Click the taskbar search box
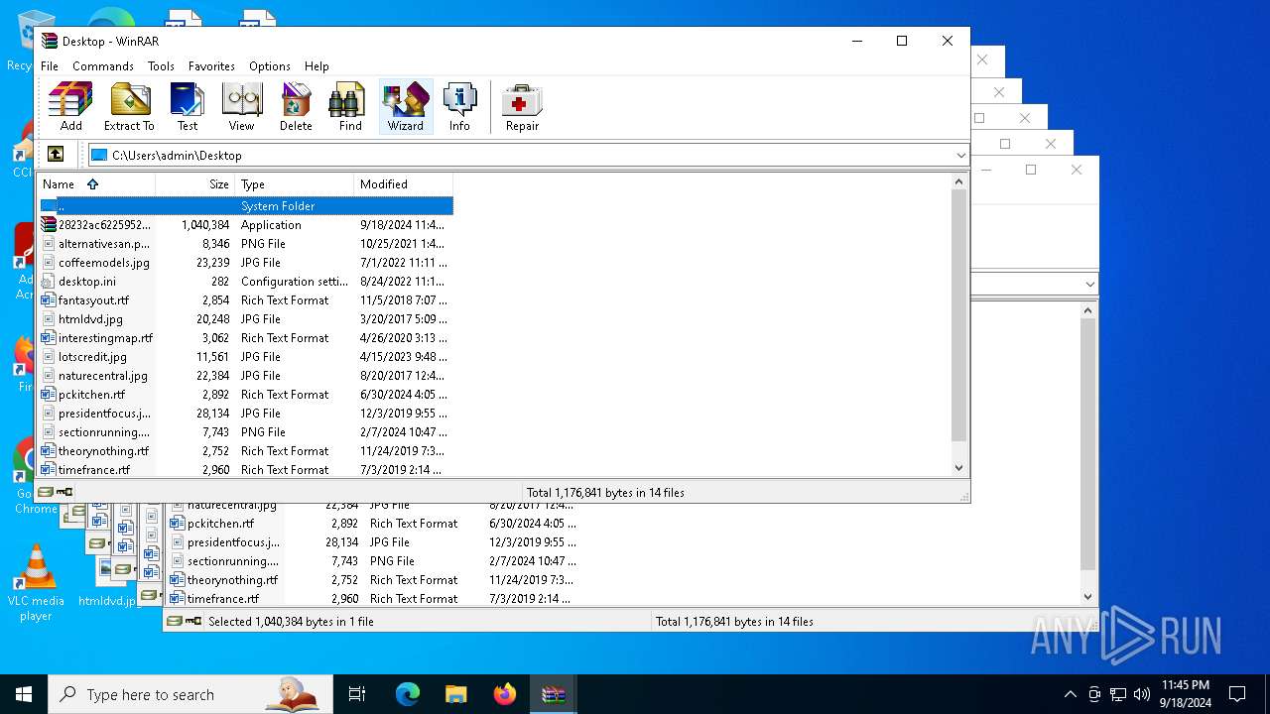The image size is (1270, 714). [x=190, y=694]
